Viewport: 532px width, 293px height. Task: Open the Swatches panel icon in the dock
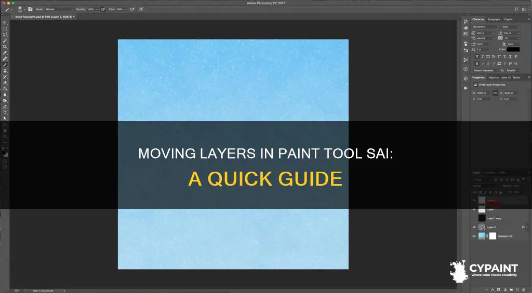pos(465,34)
